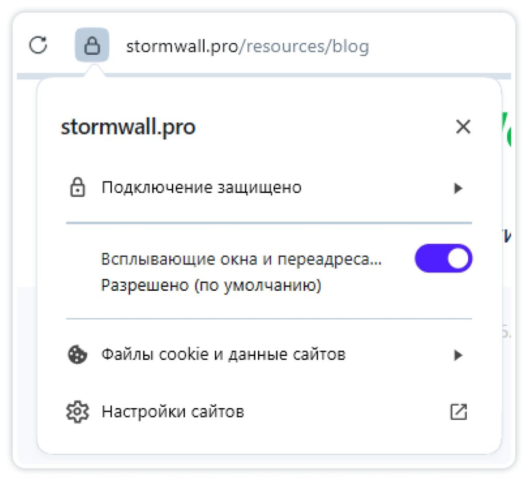Open 'Настройки сайтов' site settings
528x481 pixels.
pos(269,411)
